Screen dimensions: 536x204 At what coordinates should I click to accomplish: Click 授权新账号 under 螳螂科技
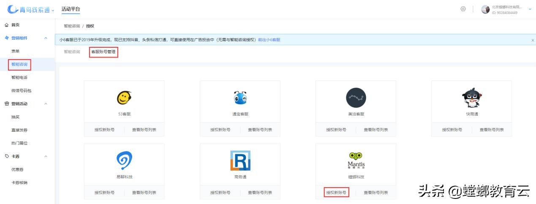pyautogui.click(x=336, y=193)
